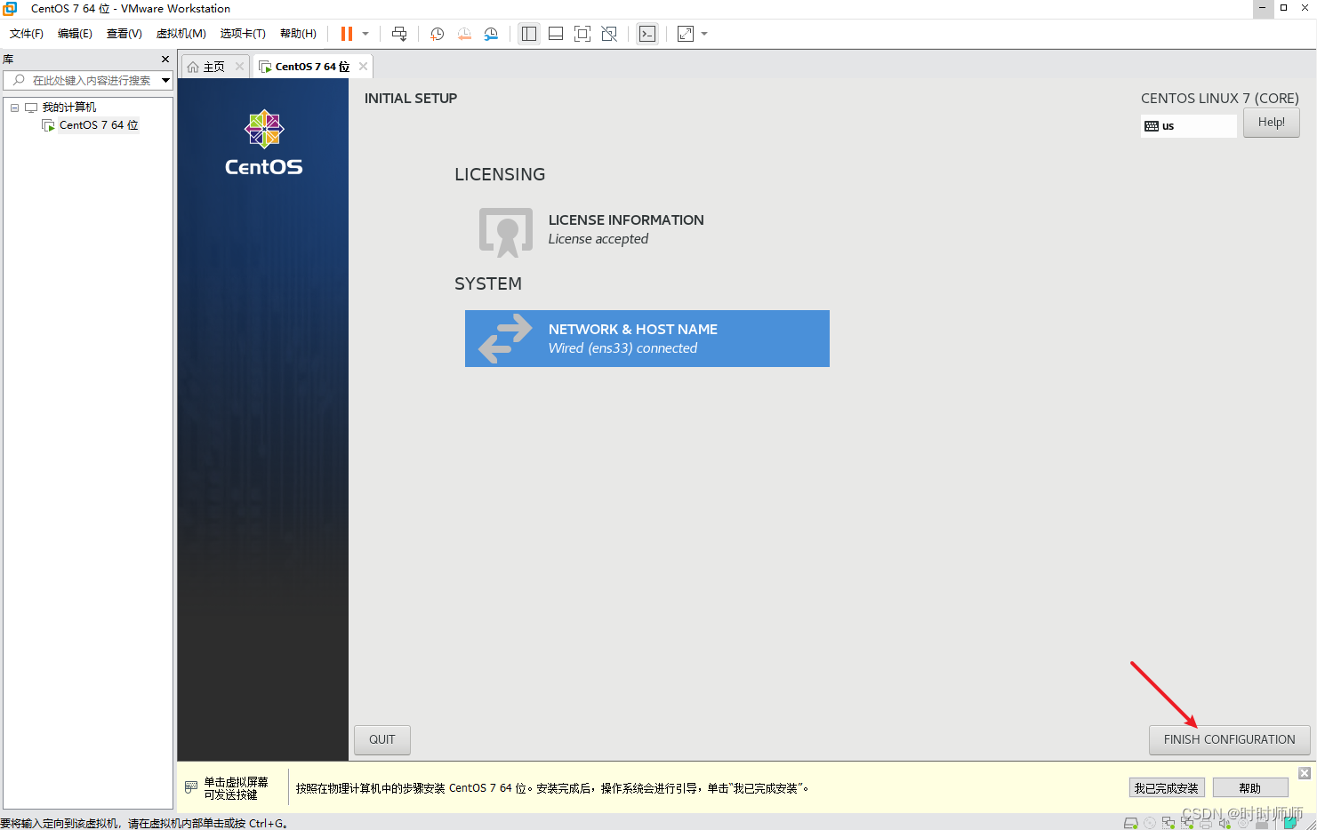Click the 我已完成安装 button
1317x830 pixels.
pyautogui.click(x=1167, y=788)
